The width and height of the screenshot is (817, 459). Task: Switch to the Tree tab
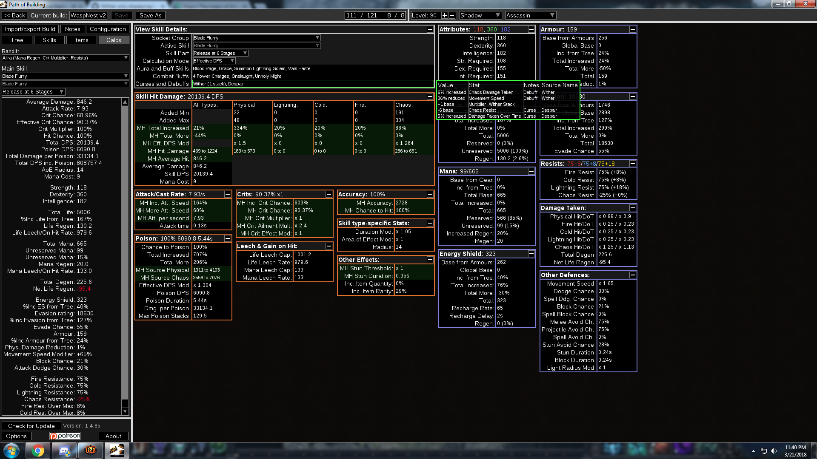(17, 40)
